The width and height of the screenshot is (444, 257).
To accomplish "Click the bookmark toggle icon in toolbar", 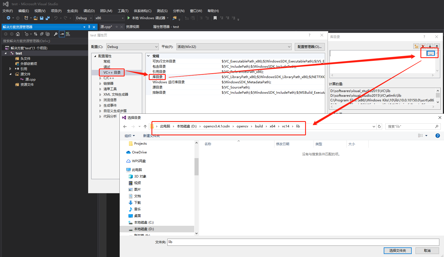I will point(215,18).
